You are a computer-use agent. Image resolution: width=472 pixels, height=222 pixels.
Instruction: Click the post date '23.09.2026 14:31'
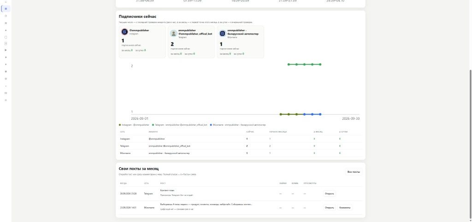click(x=128, y=207)
